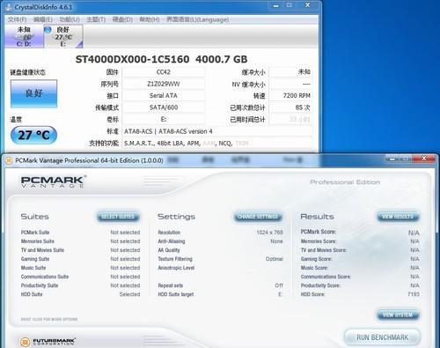Click the Texture Filtering Optimal value
Image resolution: width=440 pixels, height=348 pixels.
tap(274, 259)
